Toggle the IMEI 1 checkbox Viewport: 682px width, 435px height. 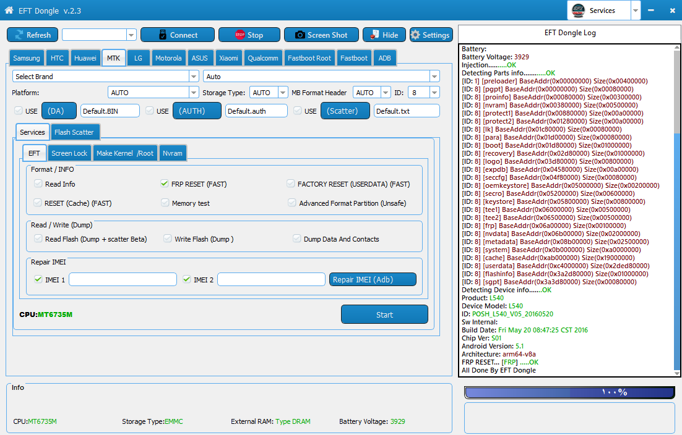click(x=38, y=279)
